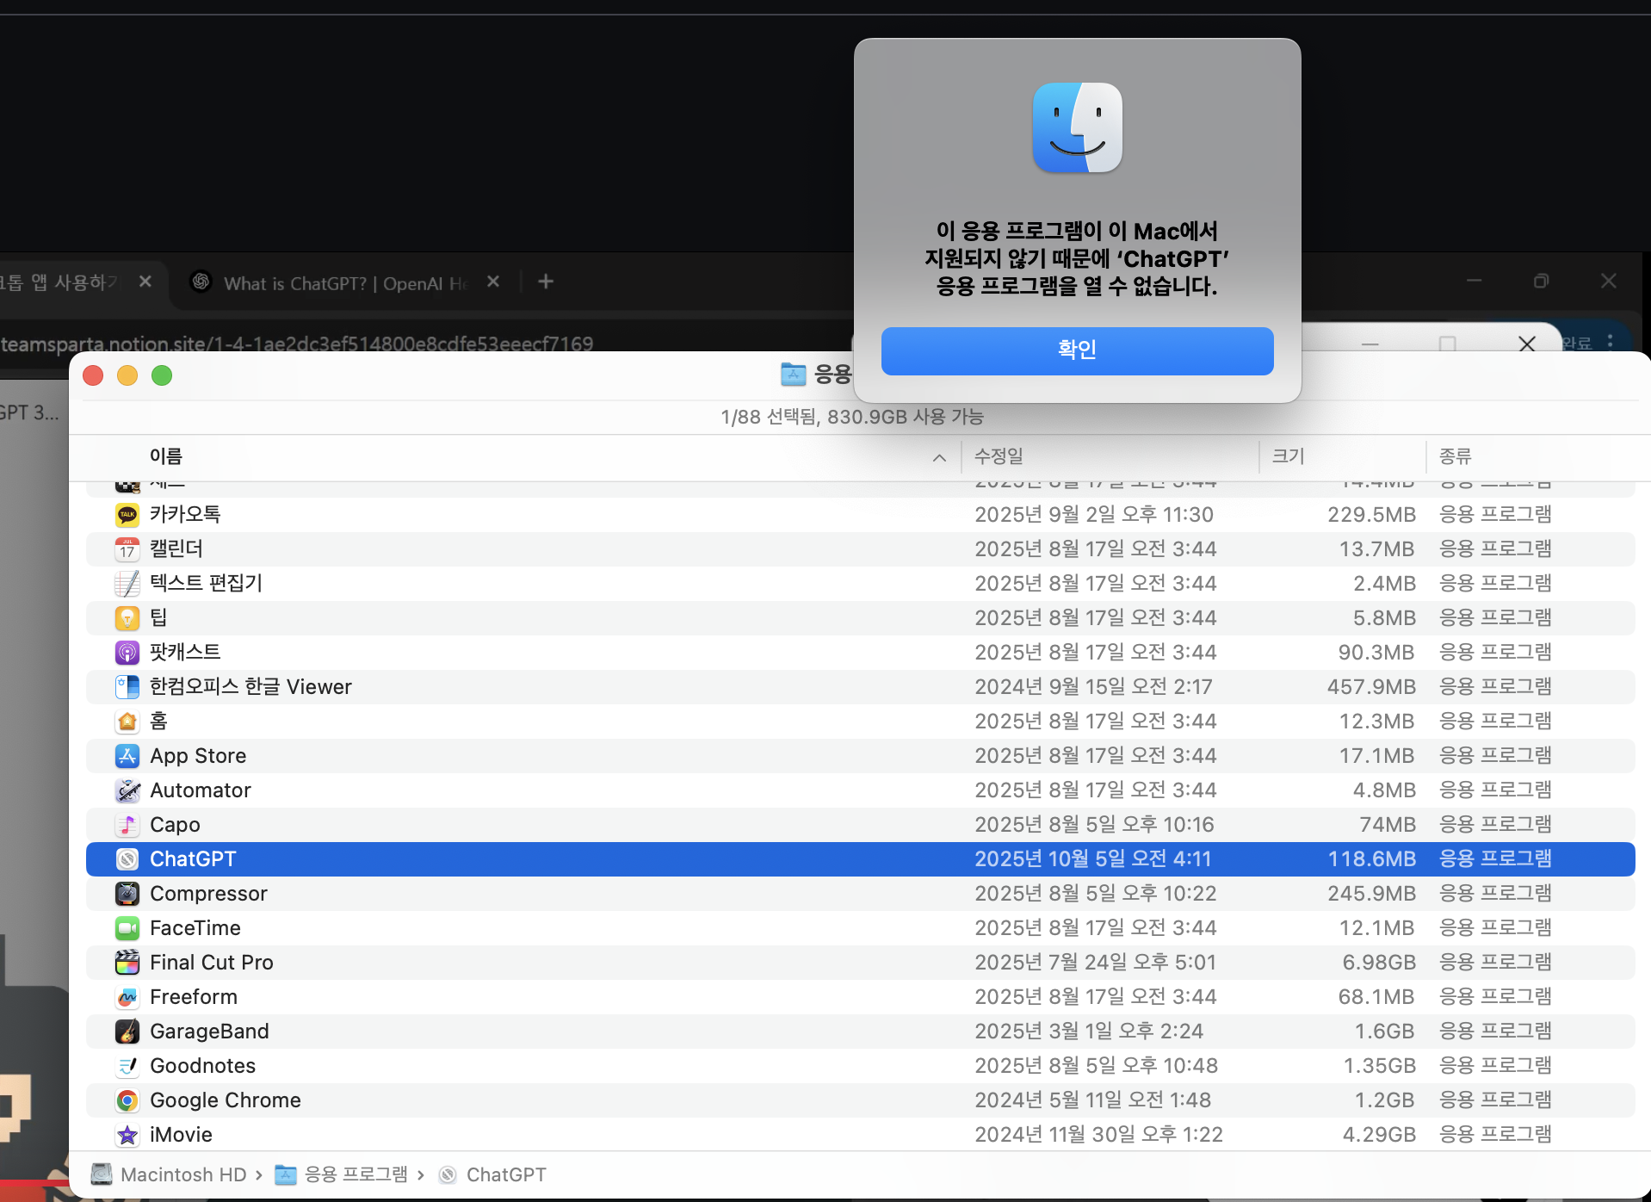Click the 2025년 9월 2일 오후 11:30 date

point(1094,515)
